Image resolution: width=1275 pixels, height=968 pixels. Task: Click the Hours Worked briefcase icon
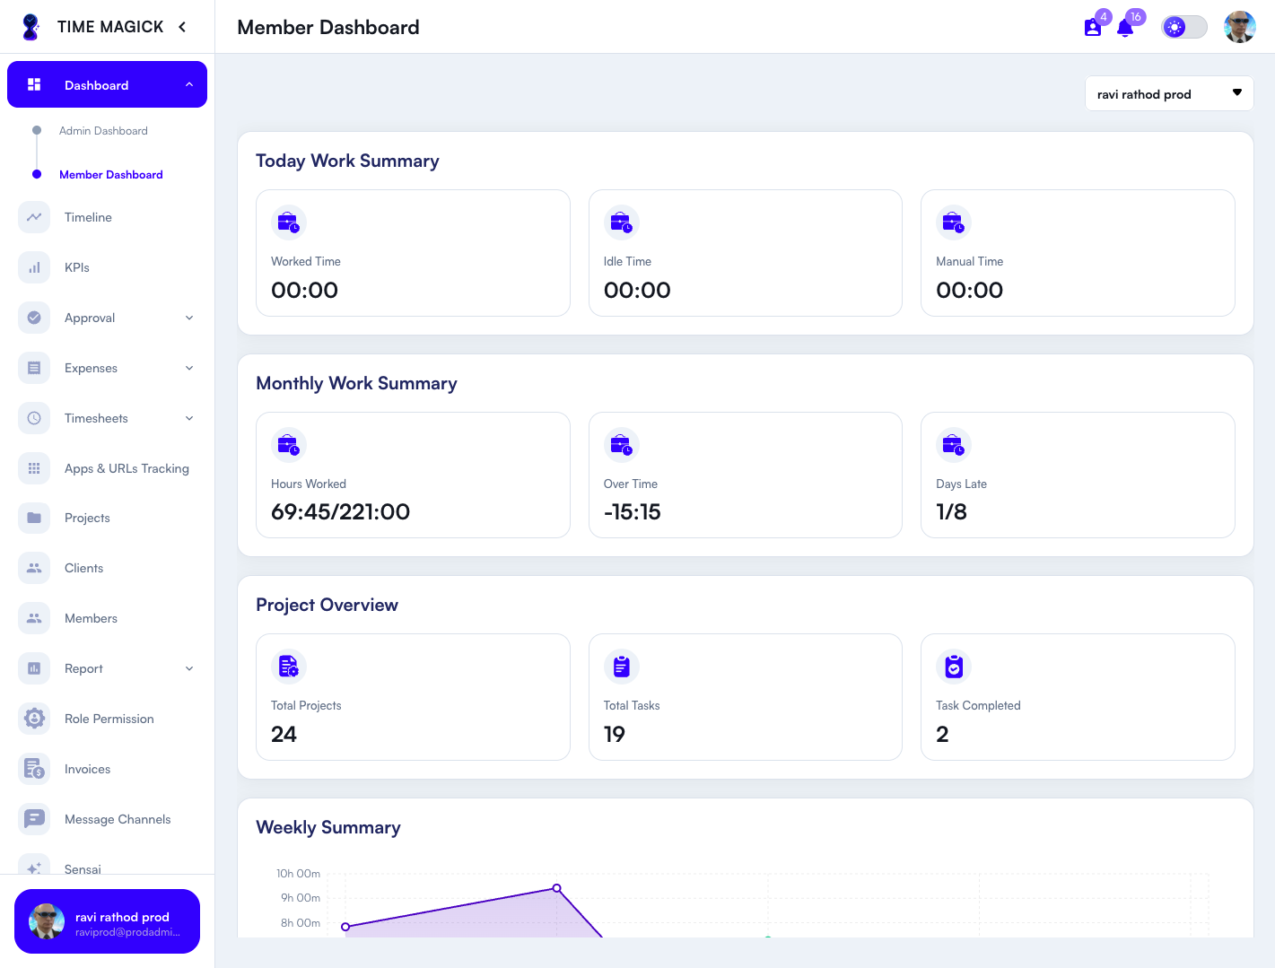coord(289,445)
